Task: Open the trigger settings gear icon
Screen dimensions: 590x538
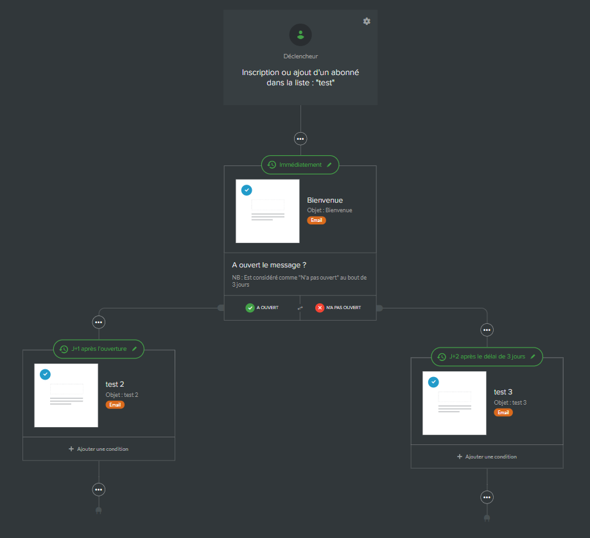Action: coord(367,21)
